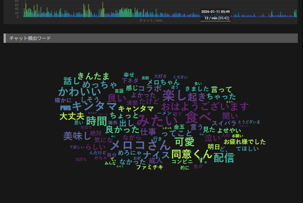Click the word めっちゃ in cloud

pyautogui.click(x=100, y=84)
